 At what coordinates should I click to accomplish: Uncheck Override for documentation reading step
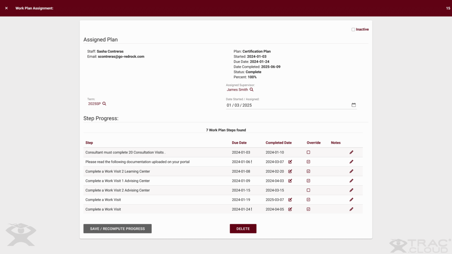coord(308,162)
